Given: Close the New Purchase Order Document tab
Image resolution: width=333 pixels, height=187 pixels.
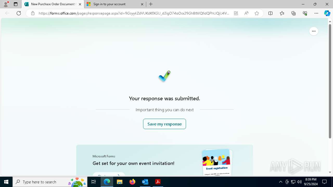Looking at the screenshot, I should (80, 4).
